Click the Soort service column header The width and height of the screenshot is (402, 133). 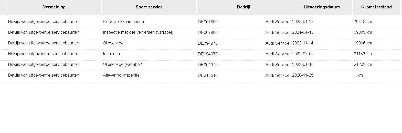tap(149, 7)
